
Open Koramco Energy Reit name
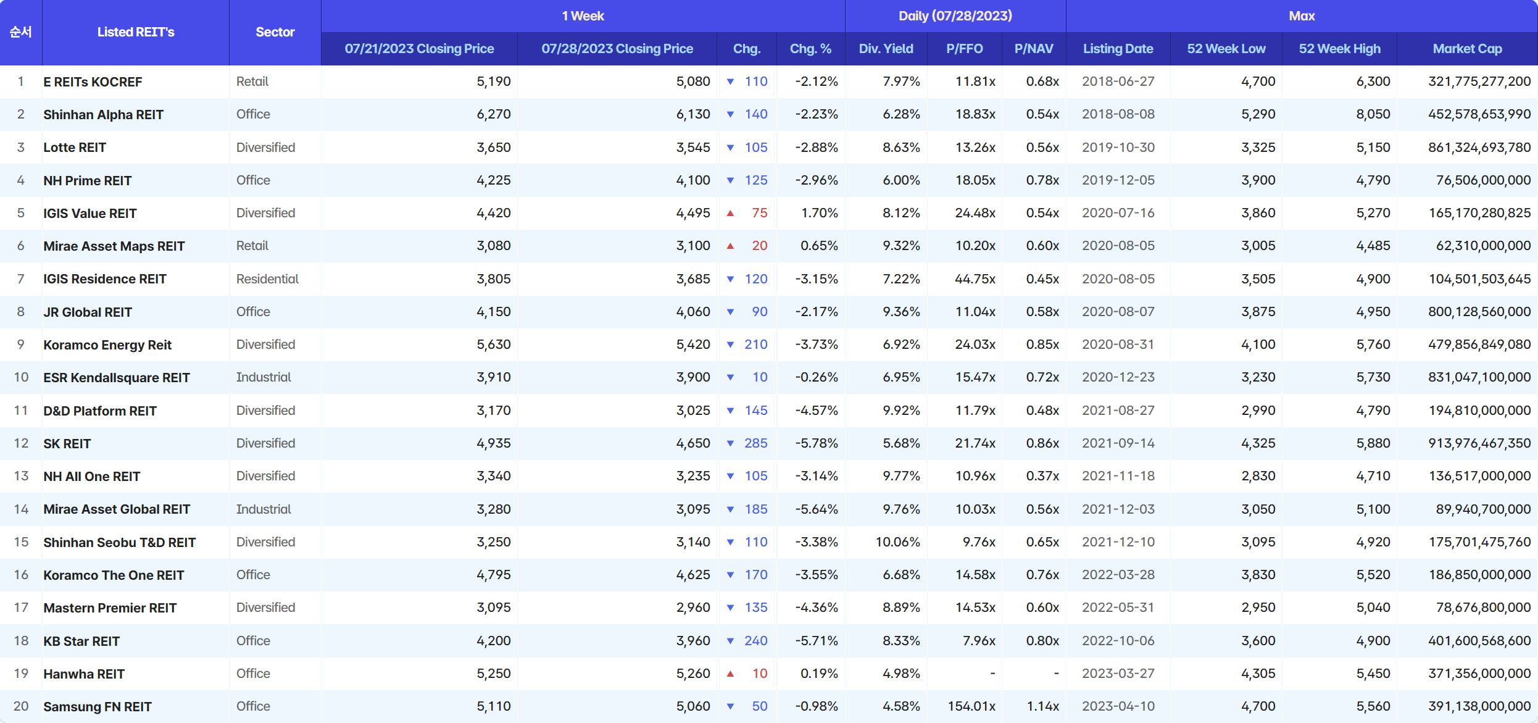pos(107,345)
